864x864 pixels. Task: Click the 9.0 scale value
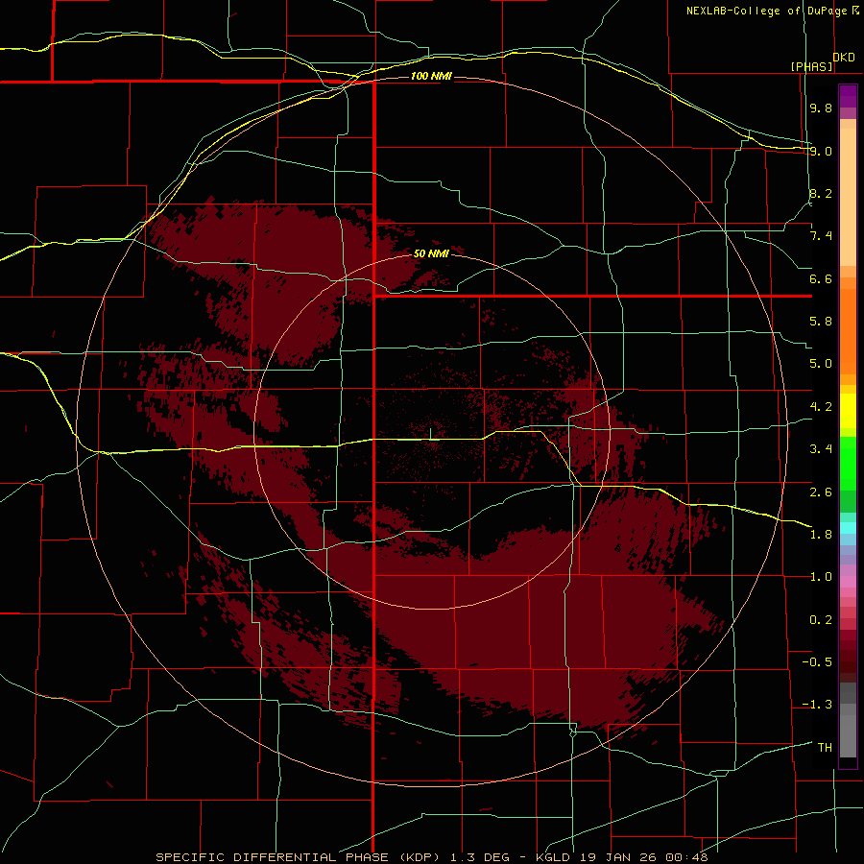821,151
